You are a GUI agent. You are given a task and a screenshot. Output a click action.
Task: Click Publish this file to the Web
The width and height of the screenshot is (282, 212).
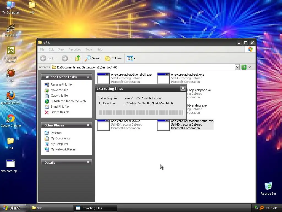coord(65,101)
